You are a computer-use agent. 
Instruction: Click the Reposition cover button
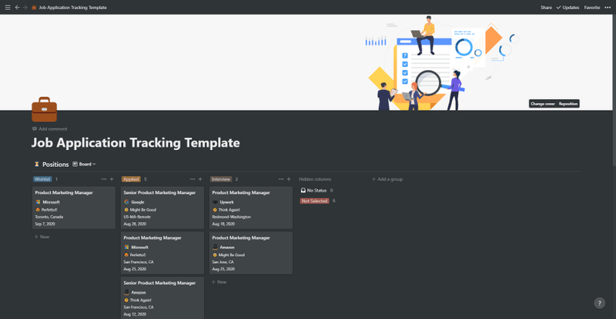(x=568, y=104)
